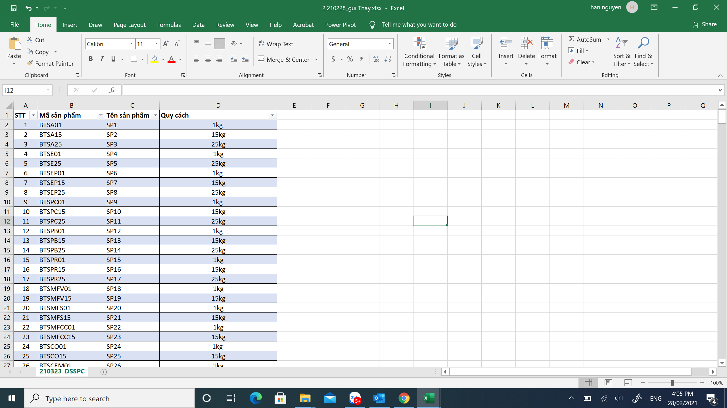Click the vertical scrollbar down arrow
Image resolution: width=727 pixels, height=408 pixels.
click(x=722, y=363)
